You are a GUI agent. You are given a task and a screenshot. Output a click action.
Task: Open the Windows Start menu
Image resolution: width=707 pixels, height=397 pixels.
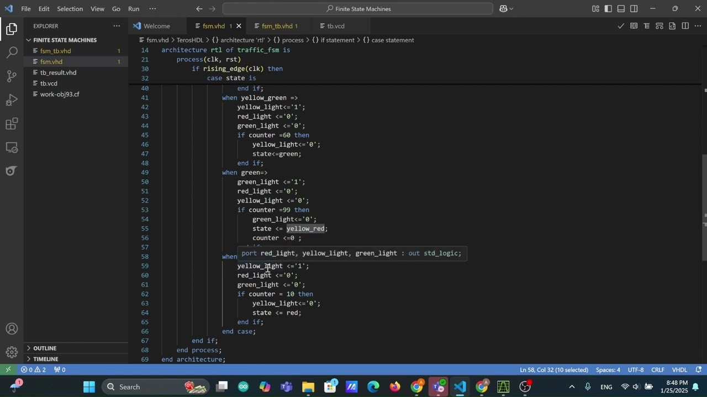[89, 387]
